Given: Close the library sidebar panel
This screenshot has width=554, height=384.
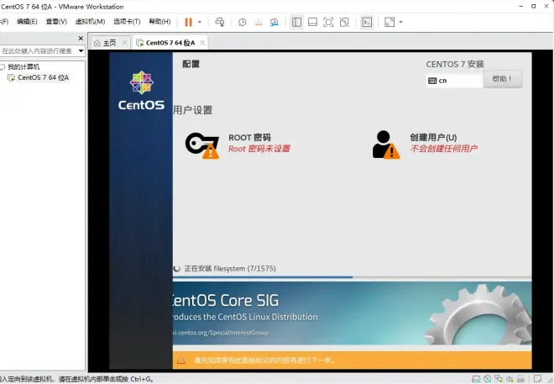Looking at the screenshot, I should click(x=81, y=38).
